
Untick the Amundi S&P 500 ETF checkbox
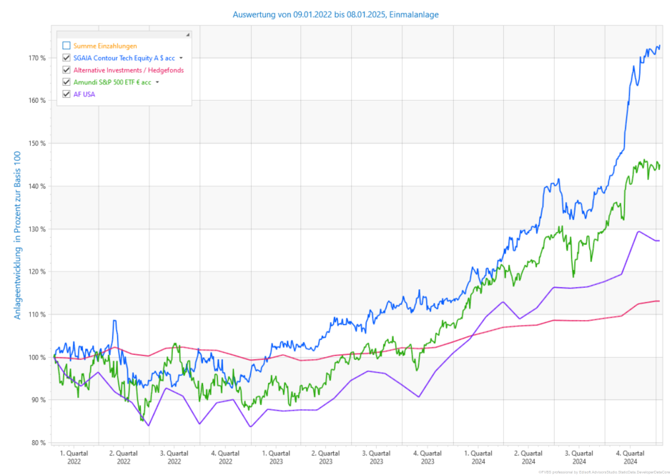(x=66, y=82)
